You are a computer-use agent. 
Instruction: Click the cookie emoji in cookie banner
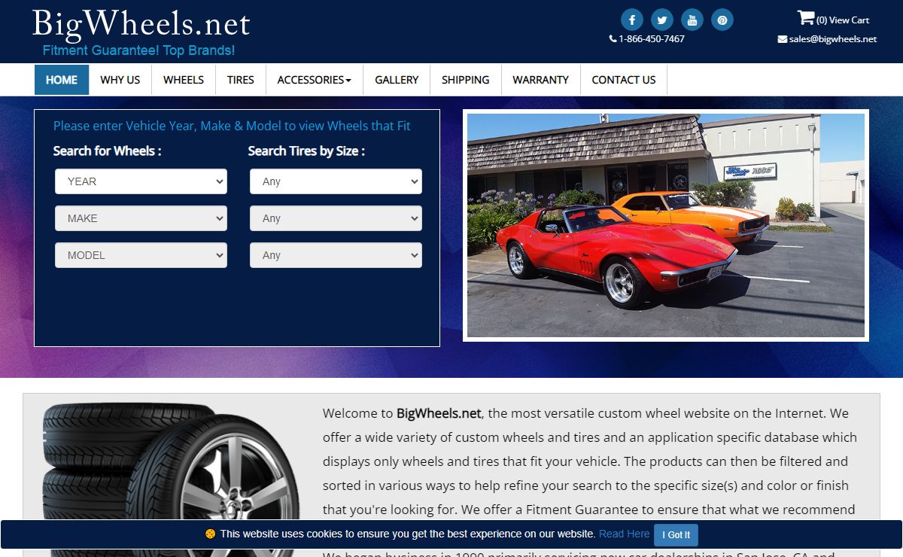pos(210,534)
